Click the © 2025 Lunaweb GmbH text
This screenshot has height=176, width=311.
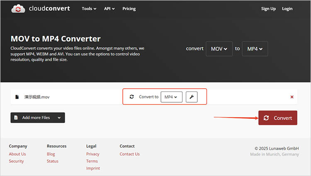[277, 148]
